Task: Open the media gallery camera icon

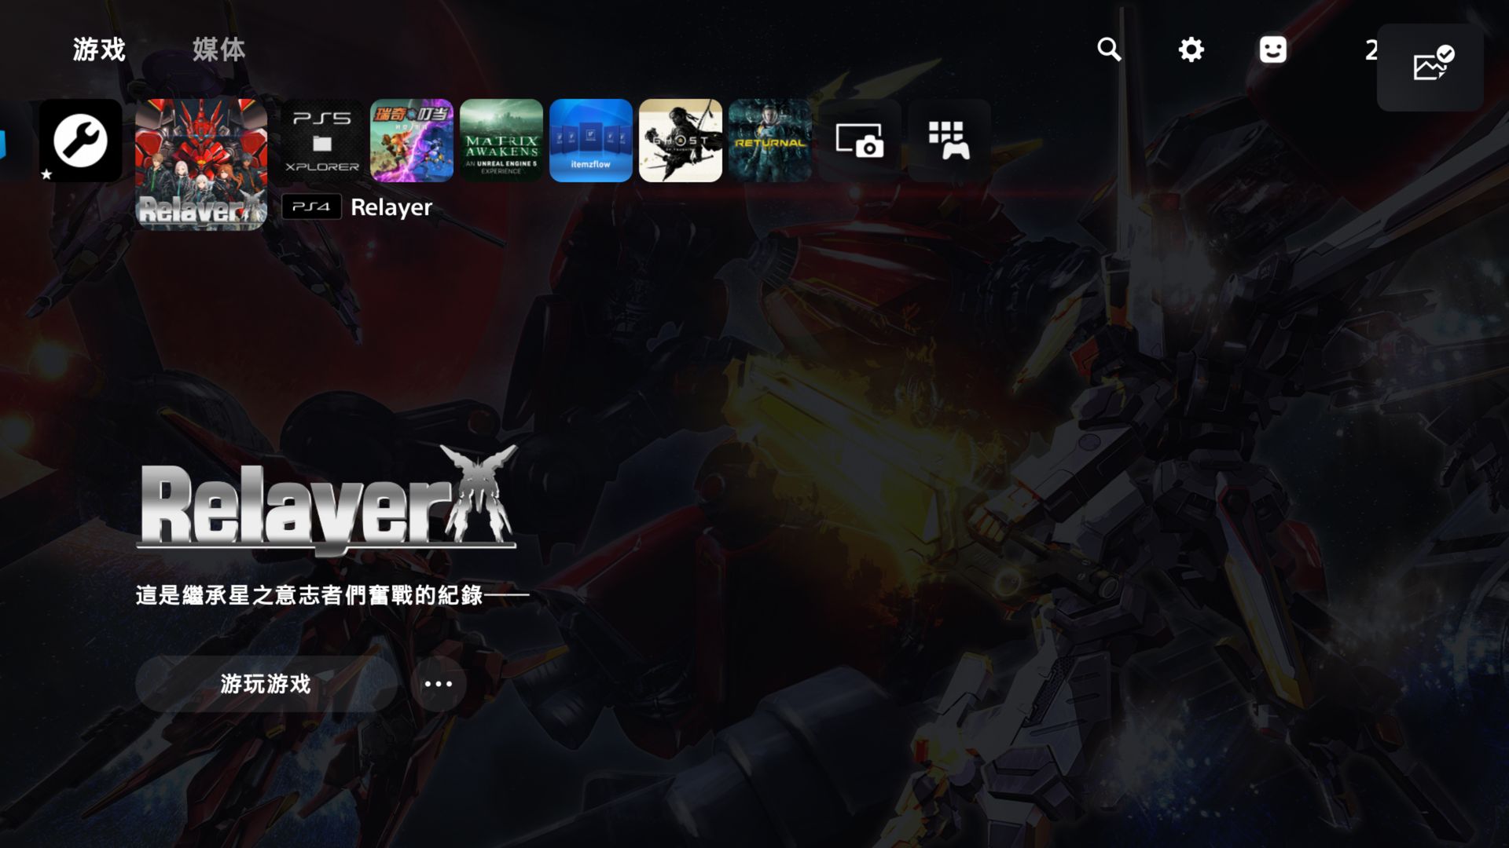Action: (x=860, y=141)
